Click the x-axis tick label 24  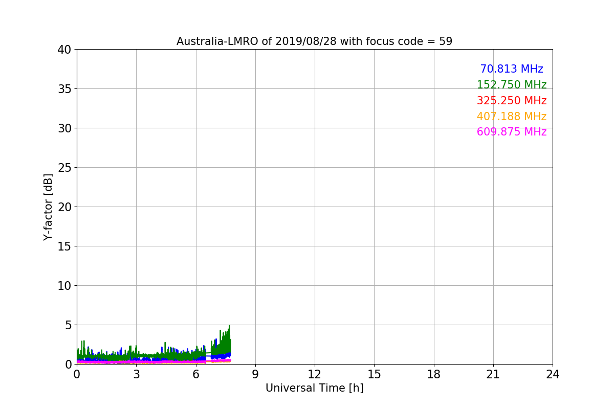point(552,374)
